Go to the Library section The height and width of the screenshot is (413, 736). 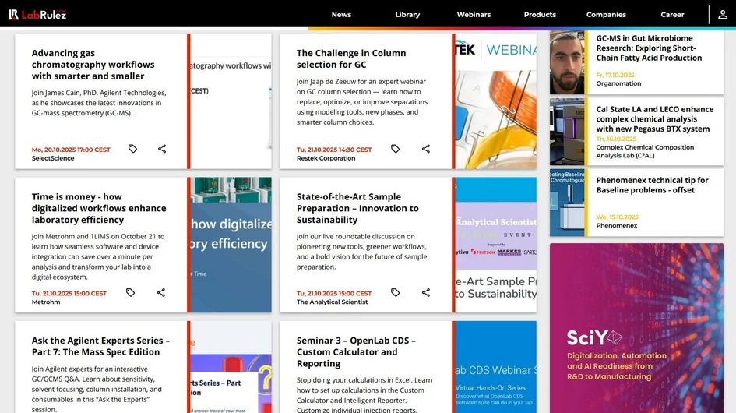pyautogui.click(x=407, y=15)
